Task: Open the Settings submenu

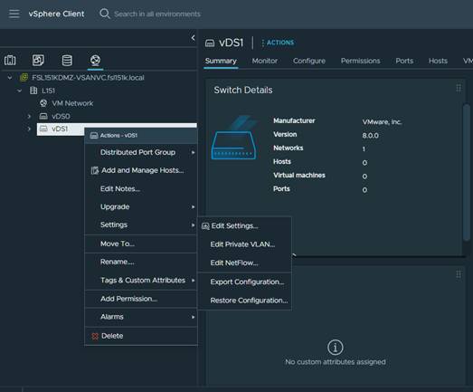Action: pyautogui.click(x=141, y=225)
